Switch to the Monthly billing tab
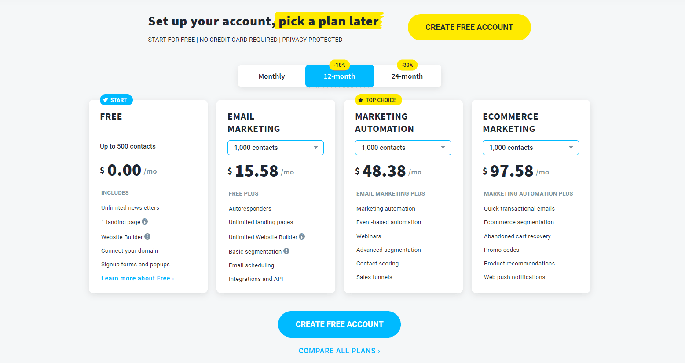Screen dimensions: 685x363 271,76
